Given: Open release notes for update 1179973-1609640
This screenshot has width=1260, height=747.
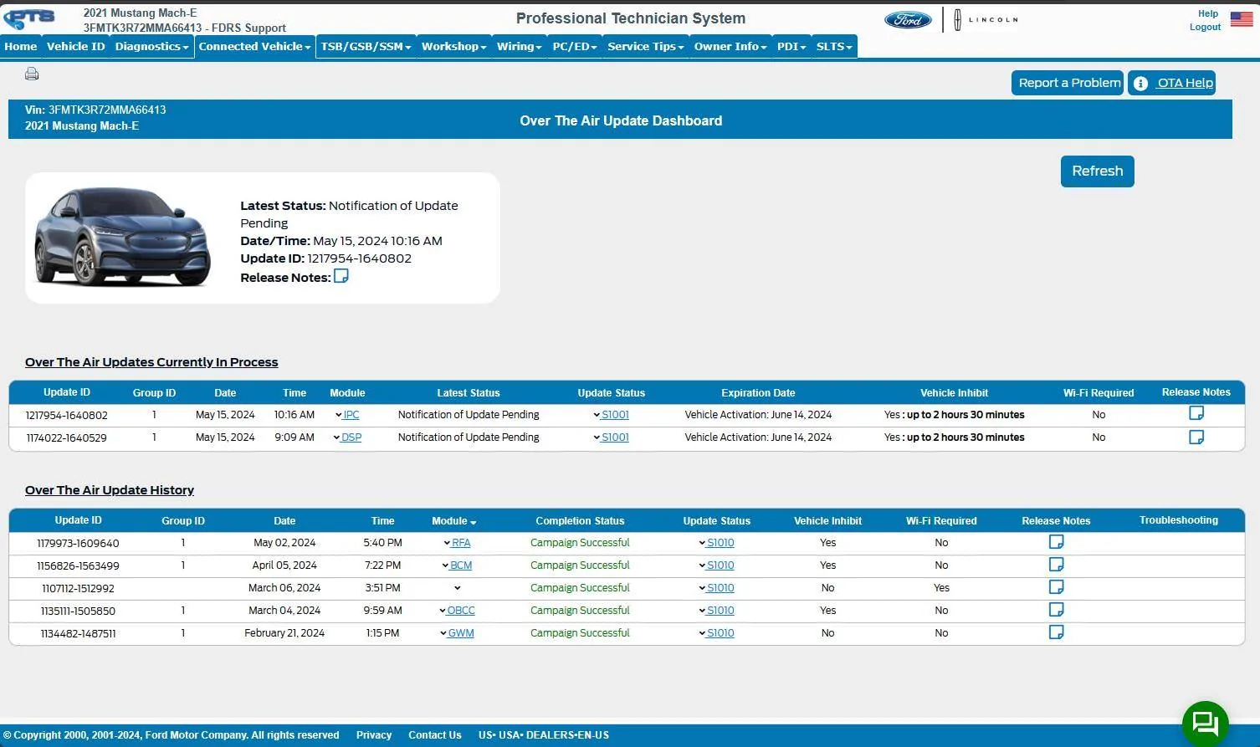Looking at the screenshot, I should coord(1057,542).
